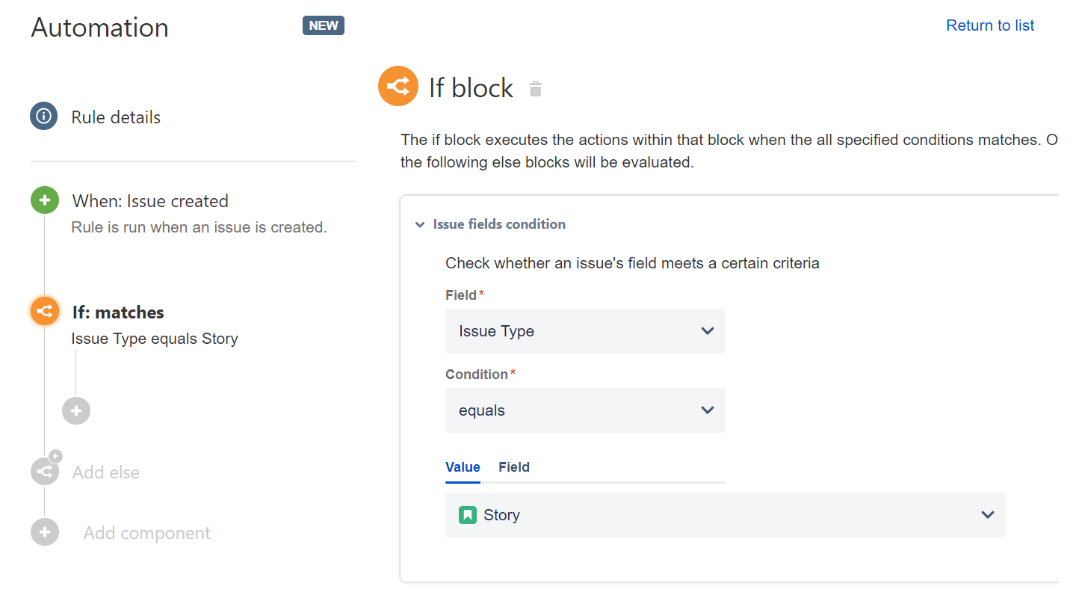The height and width of the screenshot is (613, 1079).
Task: Open the Story value dropdown
Action: tap(986, 514)
